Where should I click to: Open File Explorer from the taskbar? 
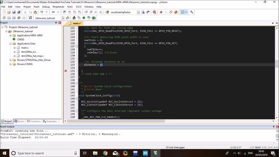pyautogui.click(x=95, y=153)
